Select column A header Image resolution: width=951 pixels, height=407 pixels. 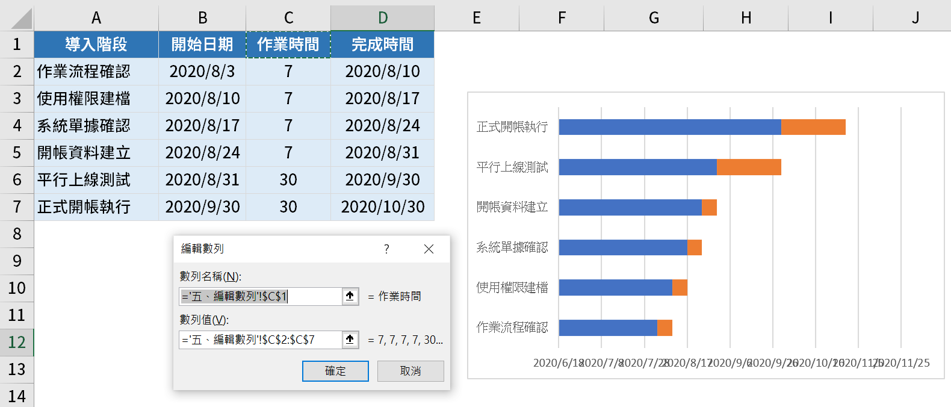tap(96, 18)
